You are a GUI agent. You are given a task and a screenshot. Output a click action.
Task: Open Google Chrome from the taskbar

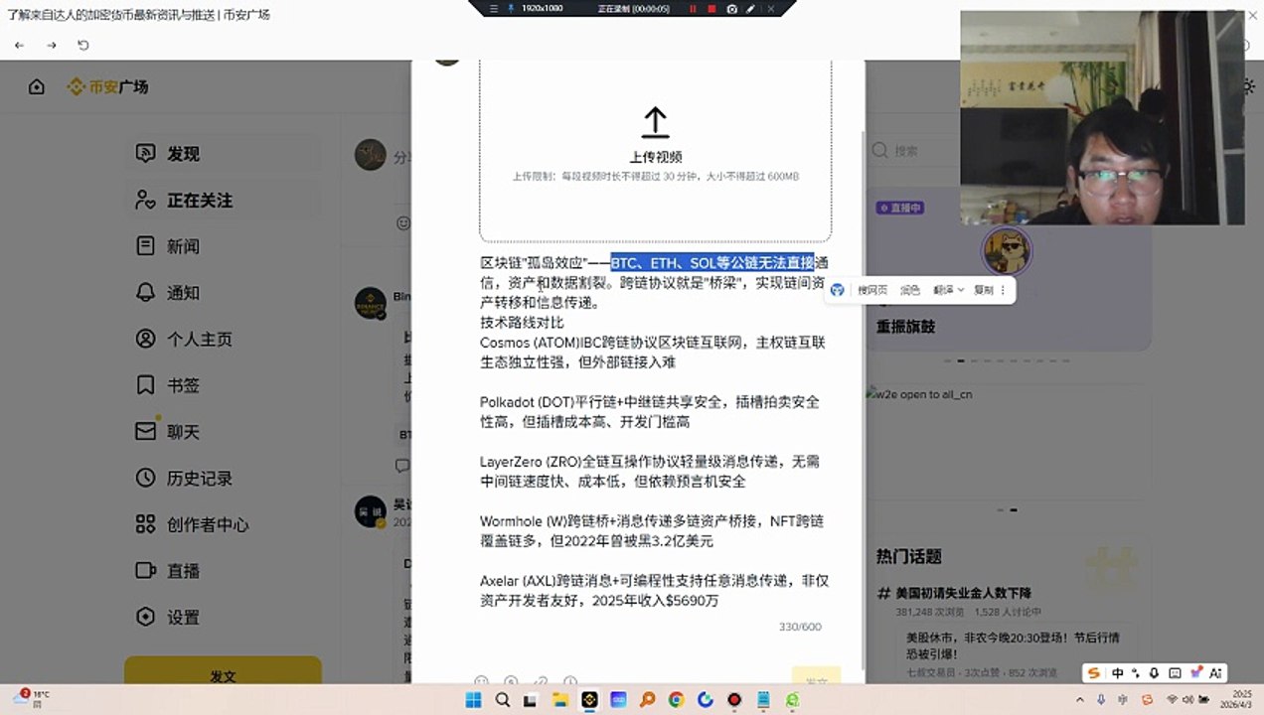pyautogui.click(x=676, y=700)
